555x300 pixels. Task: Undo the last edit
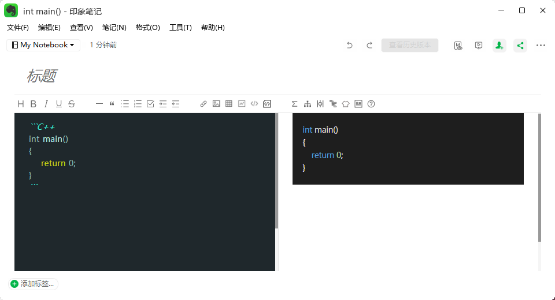point(350,45)
